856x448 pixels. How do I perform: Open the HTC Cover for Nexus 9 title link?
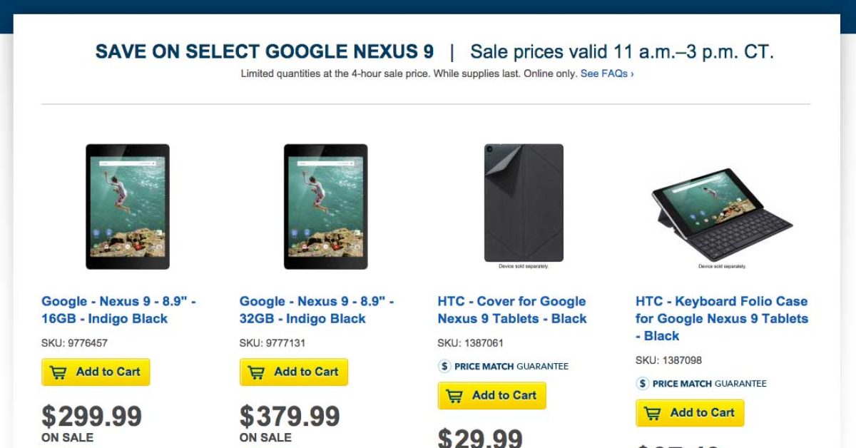511,310
